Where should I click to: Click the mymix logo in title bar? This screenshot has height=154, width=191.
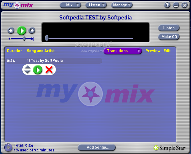[x=18, y=5]
